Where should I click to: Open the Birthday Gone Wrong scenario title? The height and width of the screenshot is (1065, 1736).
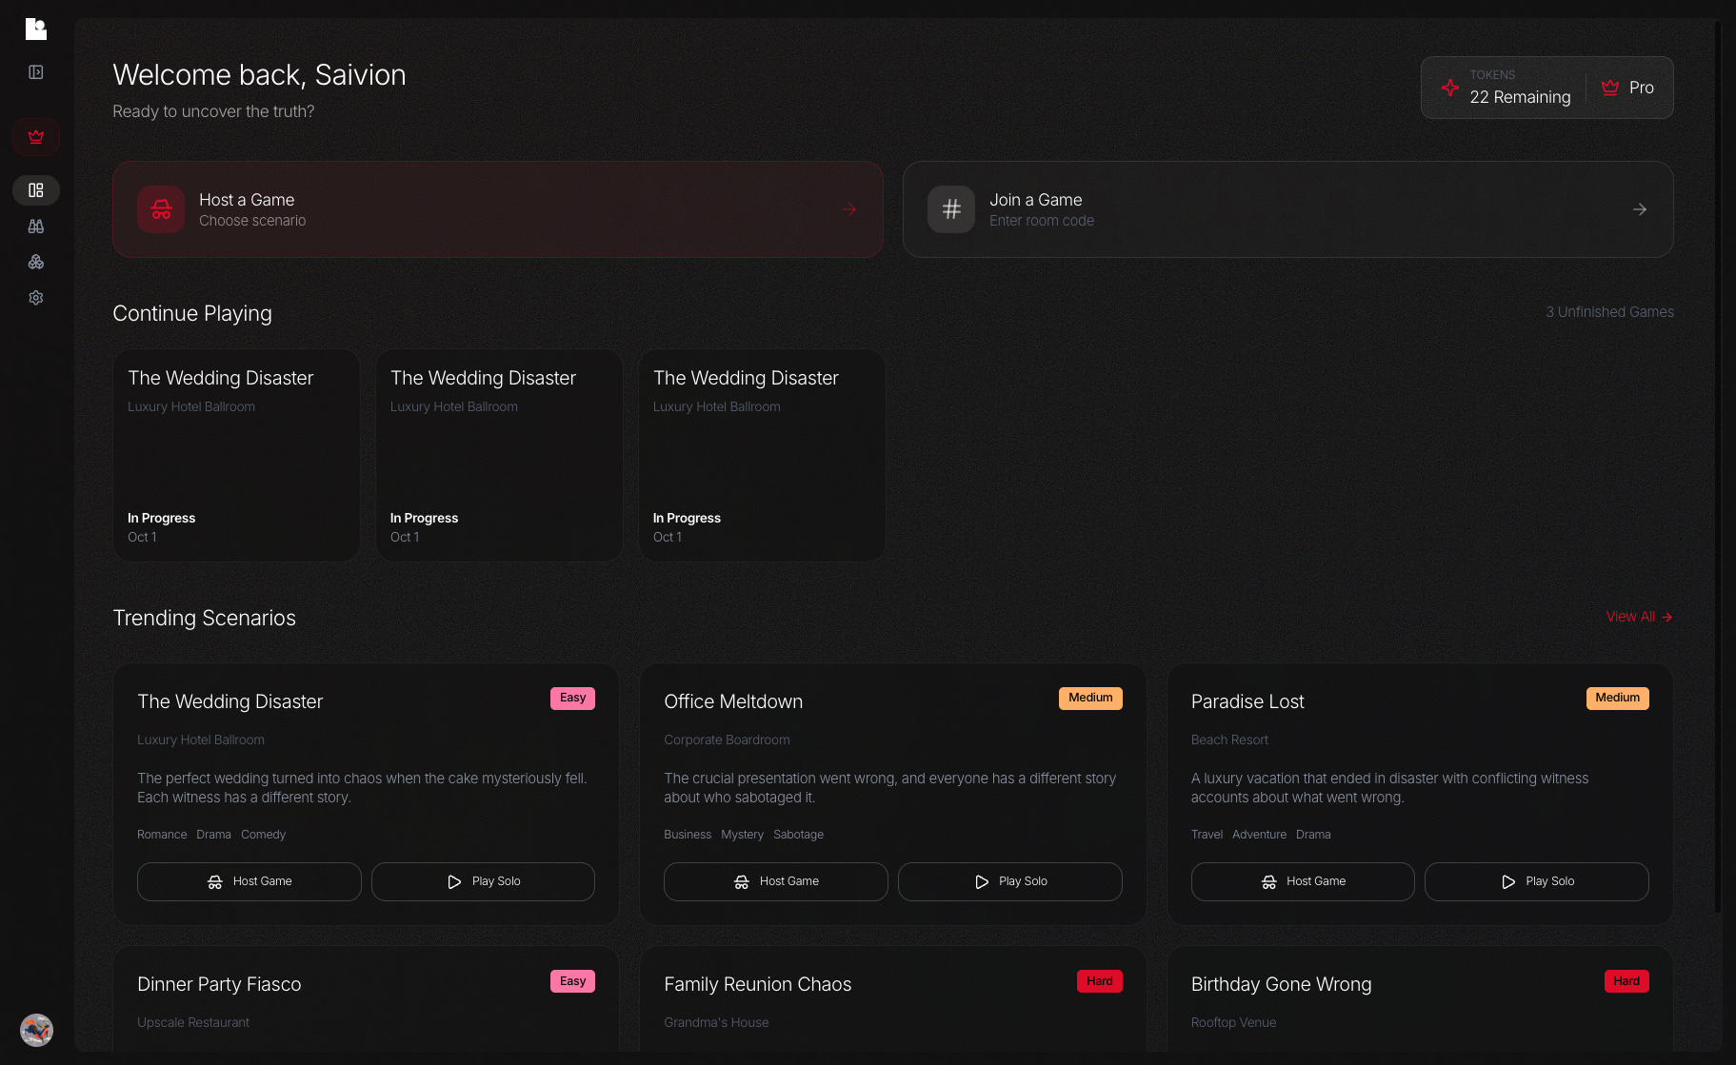(1282, 984)
